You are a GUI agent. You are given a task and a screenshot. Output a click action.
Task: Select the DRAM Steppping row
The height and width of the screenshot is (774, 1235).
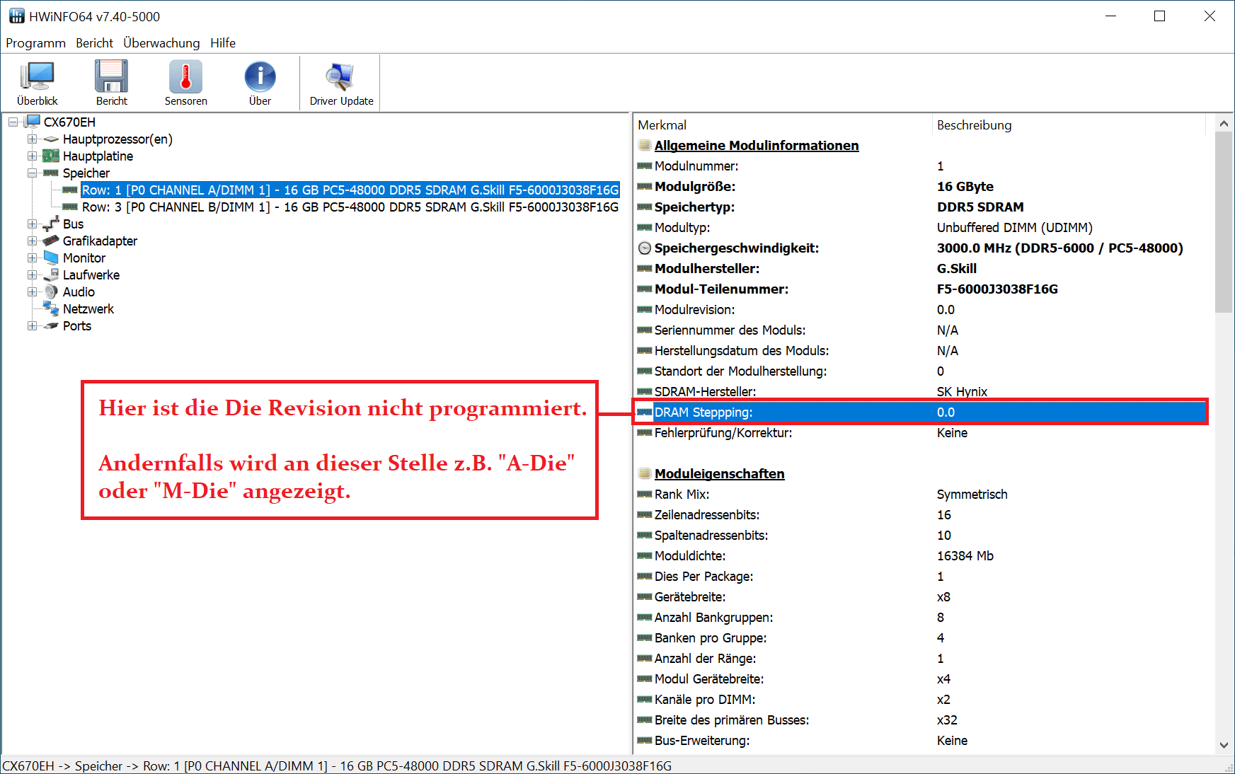920,412
